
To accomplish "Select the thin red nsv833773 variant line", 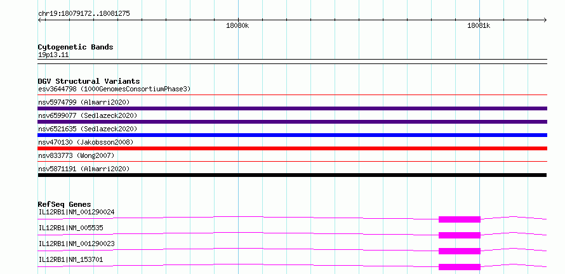I will 292,162.
